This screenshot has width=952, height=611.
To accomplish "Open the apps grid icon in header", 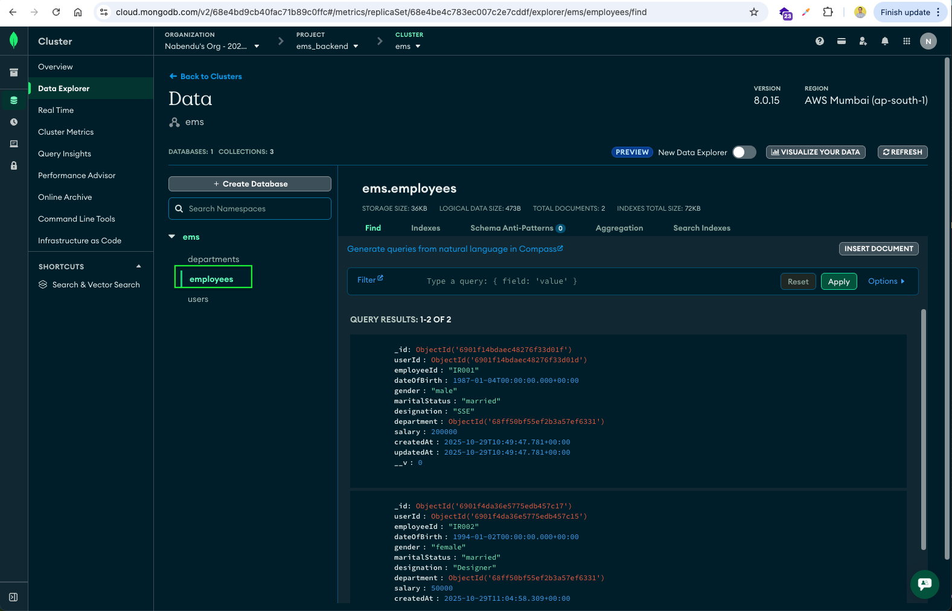I will [x=907, y=41].
